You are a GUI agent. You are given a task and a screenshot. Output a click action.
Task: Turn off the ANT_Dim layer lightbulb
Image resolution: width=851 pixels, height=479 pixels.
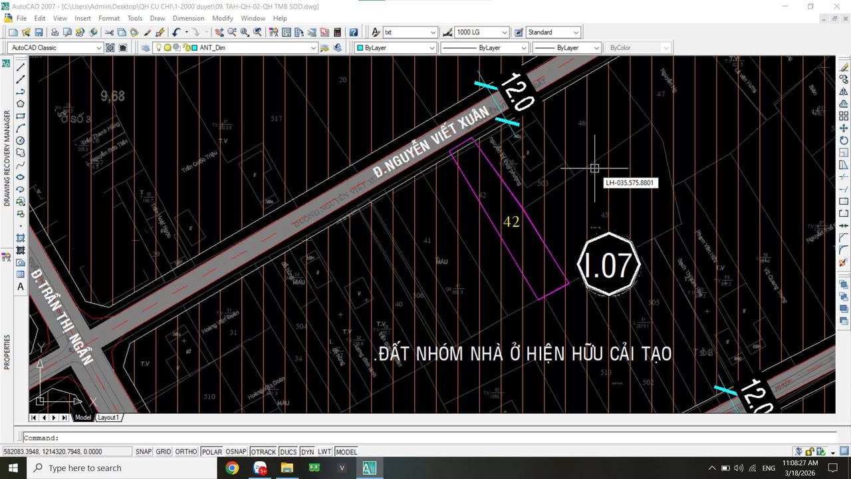[158, 47]
